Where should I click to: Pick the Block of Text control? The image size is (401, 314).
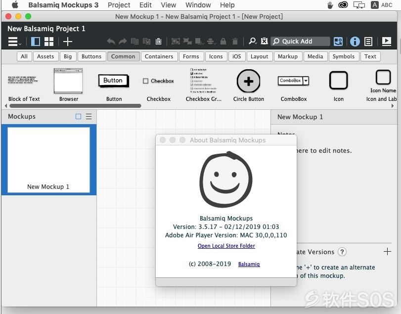tap(24, 85)
